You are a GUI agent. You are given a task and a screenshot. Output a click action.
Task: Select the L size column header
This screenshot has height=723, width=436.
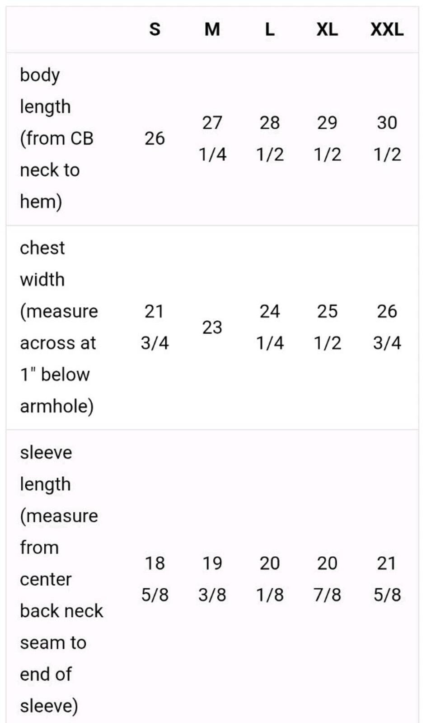click(269, 30)
